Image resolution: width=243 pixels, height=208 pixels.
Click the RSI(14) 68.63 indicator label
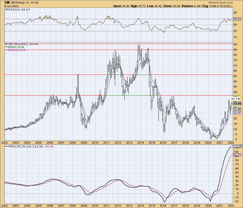tap(19, 10)
